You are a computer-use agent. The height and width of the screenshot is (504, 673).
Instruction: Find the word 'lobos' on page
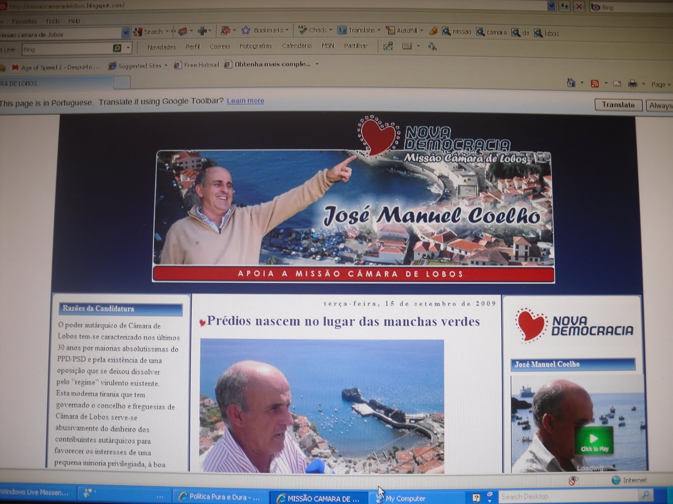546,33
